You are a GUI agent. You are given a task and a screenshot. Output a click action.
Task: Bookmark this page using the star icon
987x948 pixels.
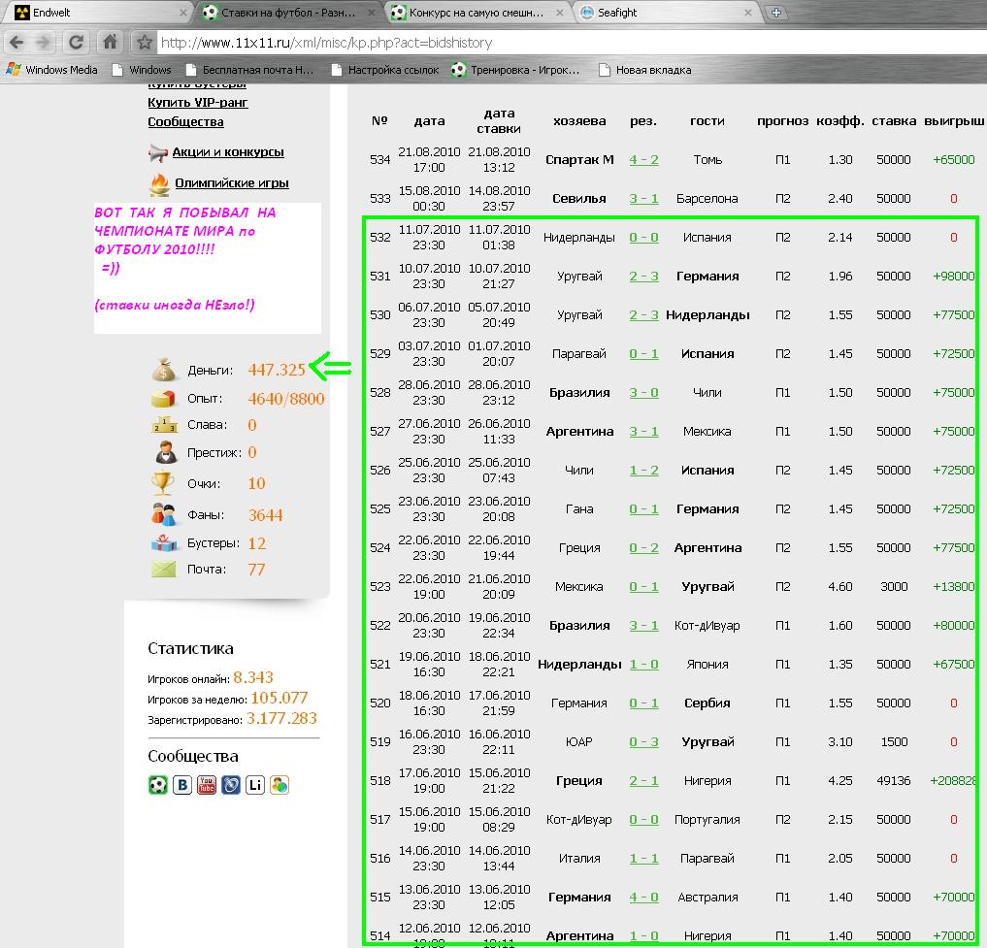pyautogui.click(x=145, y=43)
